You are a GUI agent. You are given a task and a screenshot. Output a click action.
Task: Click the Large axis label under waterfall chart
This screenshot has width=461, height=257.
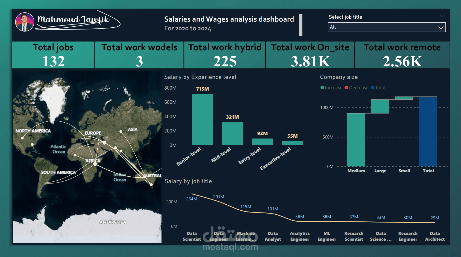pos(380,171)
